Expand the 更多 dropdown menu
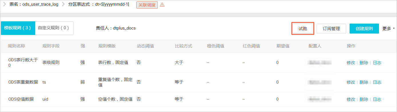 (x=388, y=28)
